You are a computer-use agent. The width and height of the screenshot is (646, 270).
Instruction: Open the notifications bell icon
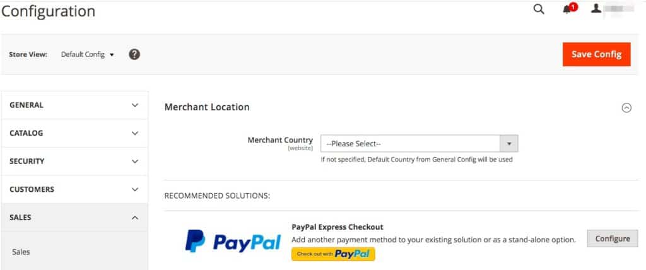tap(568, 9)
